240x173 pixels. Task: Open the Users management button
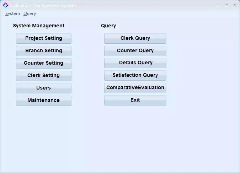(x=43, y=88)
